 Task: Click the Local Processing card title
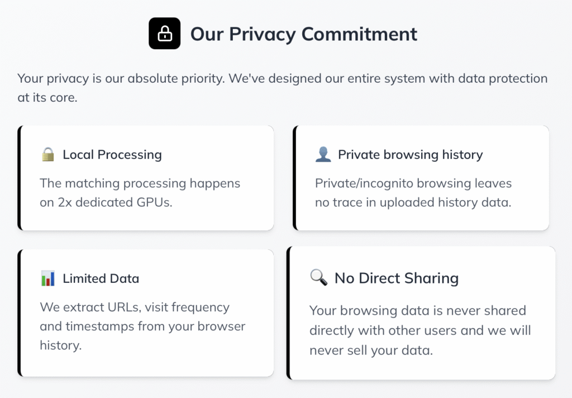tap(112, 155)
